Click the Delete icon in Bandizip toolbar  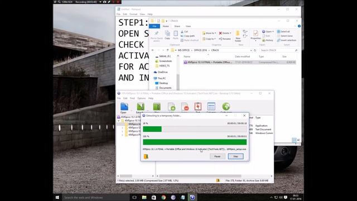point(185,107)
